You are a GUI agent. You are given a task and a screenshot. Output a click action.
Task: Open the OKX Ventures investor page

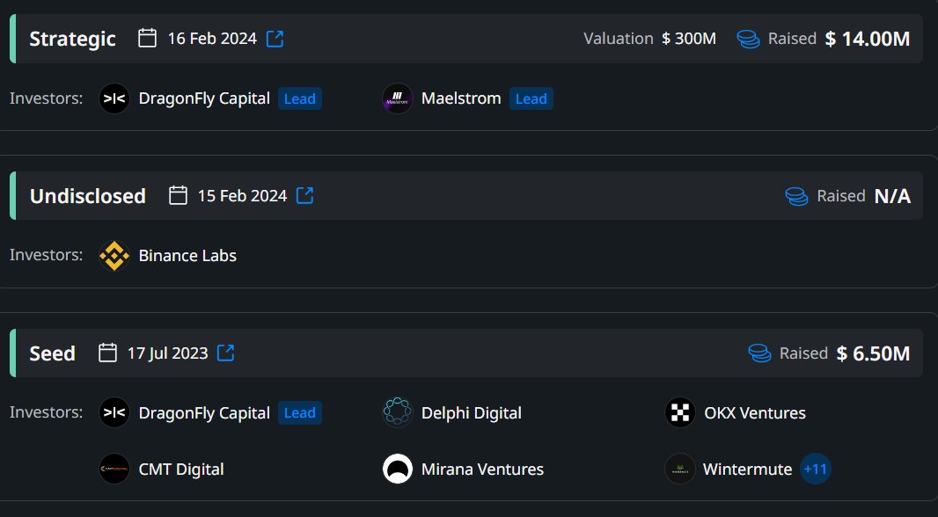pyautogui.click(x=755, y=413)
